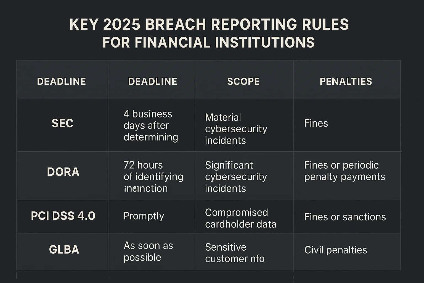Click the SEC penalties cell reading only 'Fines'
The image size is (424, 283).
(316, 123)
